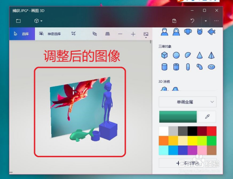233x179 pixels.
Task: Choose the purple color swatch
Action: coord(192,150)
